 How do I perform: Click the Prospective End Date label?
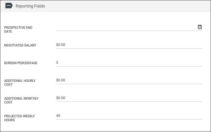pyautogui.click(x=18, y=30)
